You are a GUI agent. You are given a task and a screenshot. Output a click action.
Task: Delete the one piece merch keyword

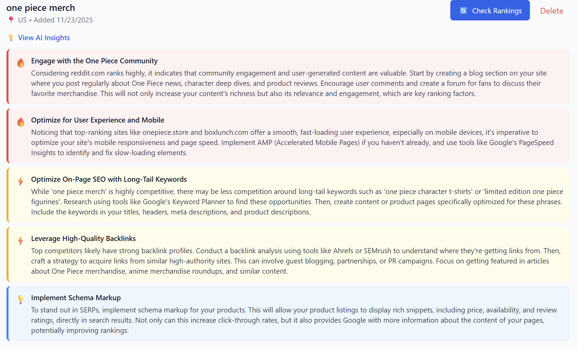click(x=551, y=11)
